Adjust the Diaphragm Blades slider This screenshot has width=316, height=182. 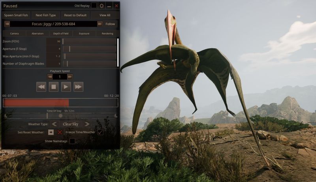[x=89, y=64]
